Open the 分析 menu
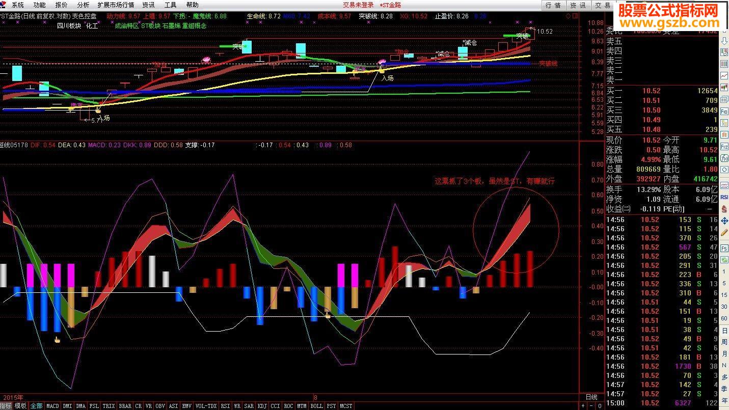Screen dimensions: 729x410 pyautogui.click(x=83, y=5)
